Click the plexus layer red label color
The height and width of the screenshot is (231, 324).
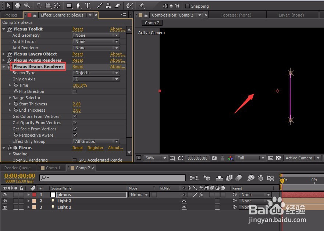34,195
